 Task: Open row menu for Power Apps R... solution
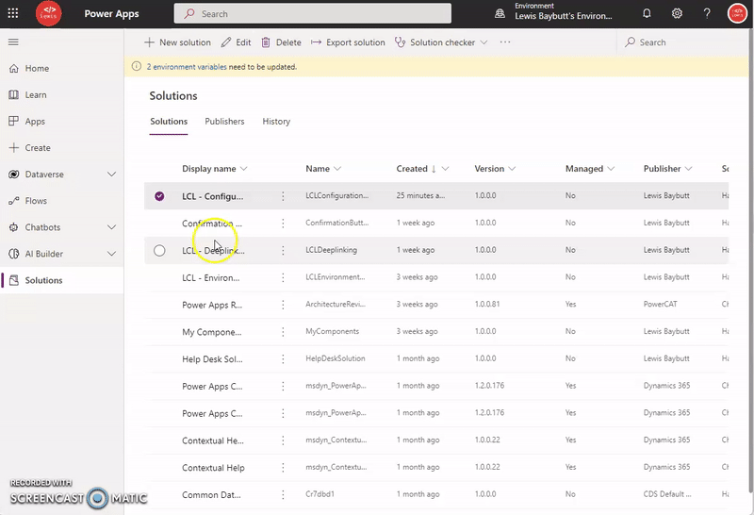pos(283,305)
